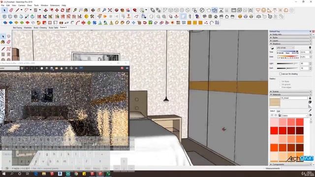Click the taskbar search icon
The height and width of the screenshot is (177, 315).
click(x=12, y=174)
